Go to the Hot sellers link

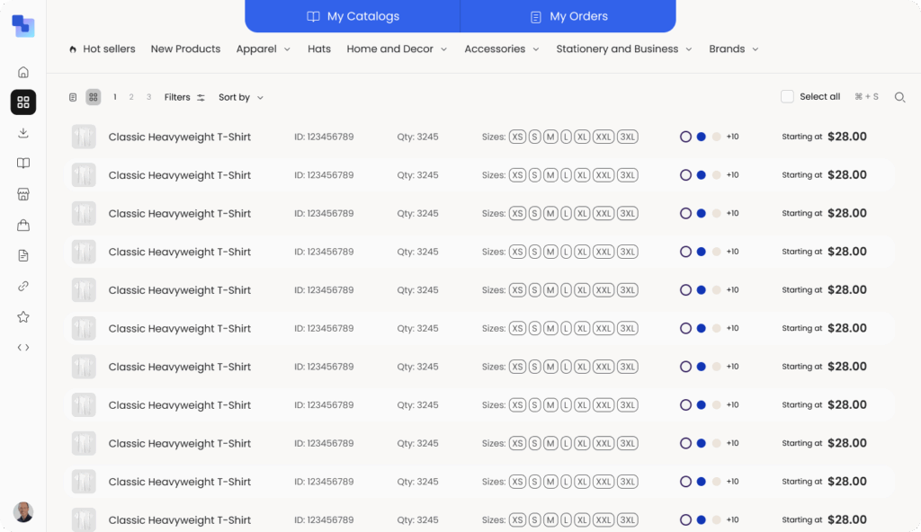click(102, 49)
